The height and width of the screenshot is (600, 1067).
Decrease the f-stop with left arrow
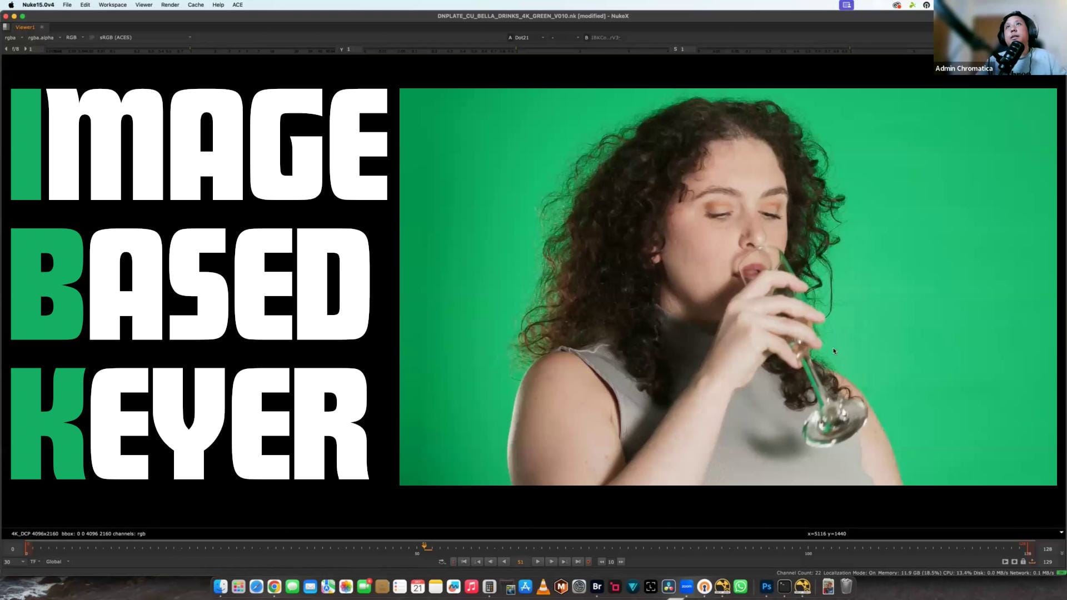6,49
